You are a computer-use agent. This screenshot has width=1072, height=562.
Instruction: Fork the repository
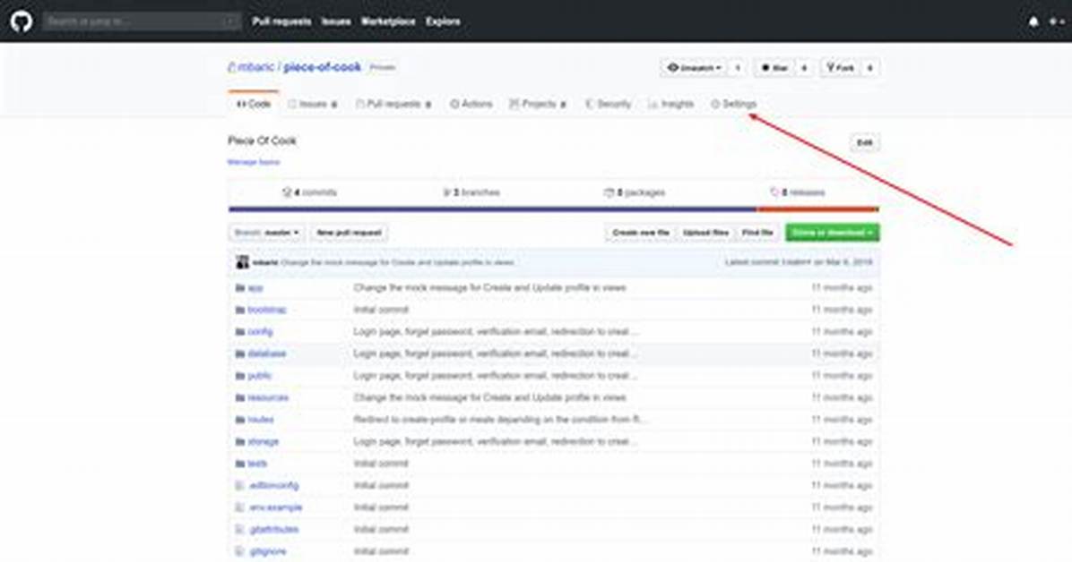840,68
